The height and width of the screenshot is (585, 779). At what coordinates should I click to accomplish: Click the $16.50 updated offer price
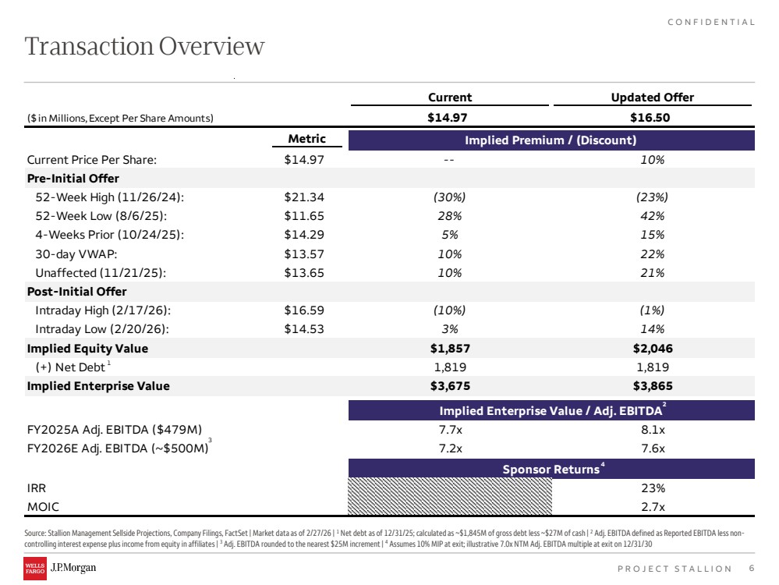tap(650, 117)
